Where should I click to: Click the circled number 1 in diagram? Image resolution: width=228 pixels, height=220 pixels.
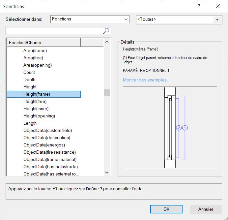(185, 128)
